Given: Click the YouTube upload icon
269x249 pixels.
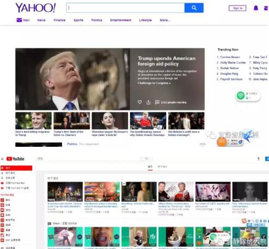Looking at the screenshot, I should pos(259,159).
